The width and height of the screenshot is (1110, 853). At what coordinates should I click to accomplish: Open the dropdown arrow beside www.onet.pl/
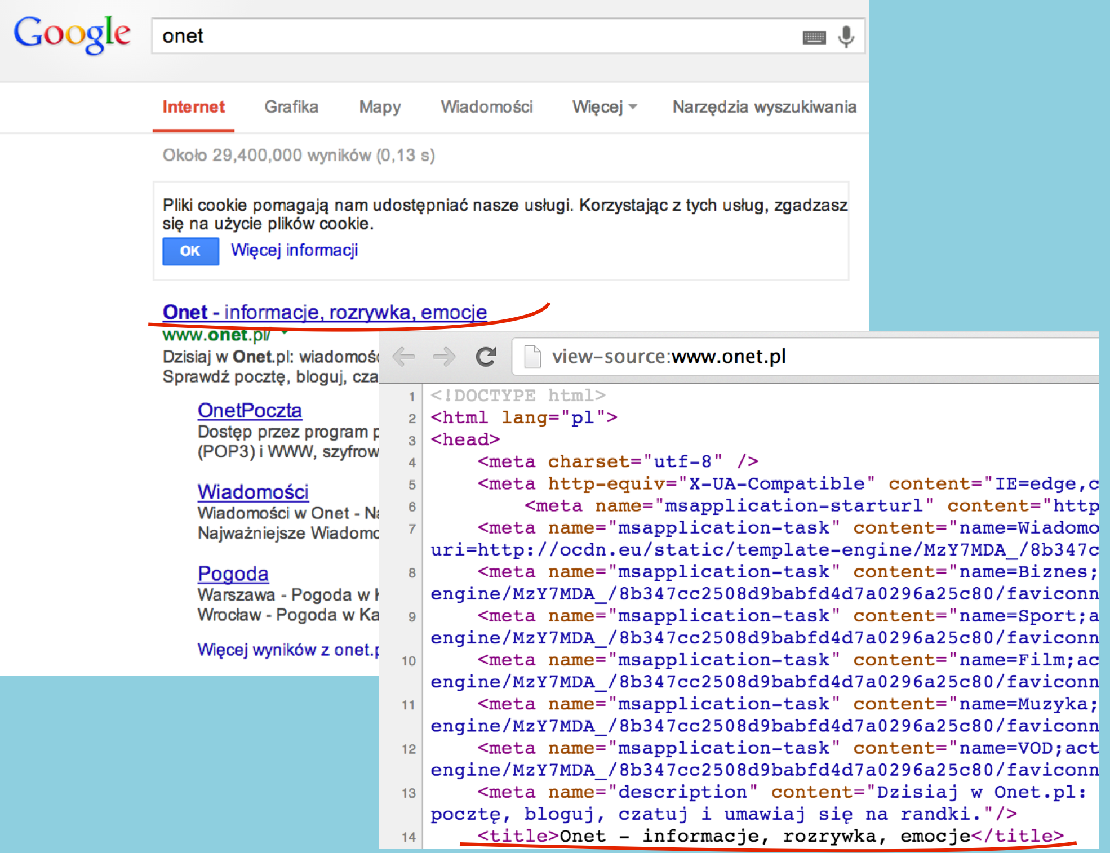tap(285, 332)
